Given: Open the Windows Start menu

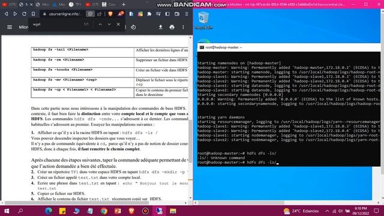Looking at the screenshot, I should pos(7,211).
